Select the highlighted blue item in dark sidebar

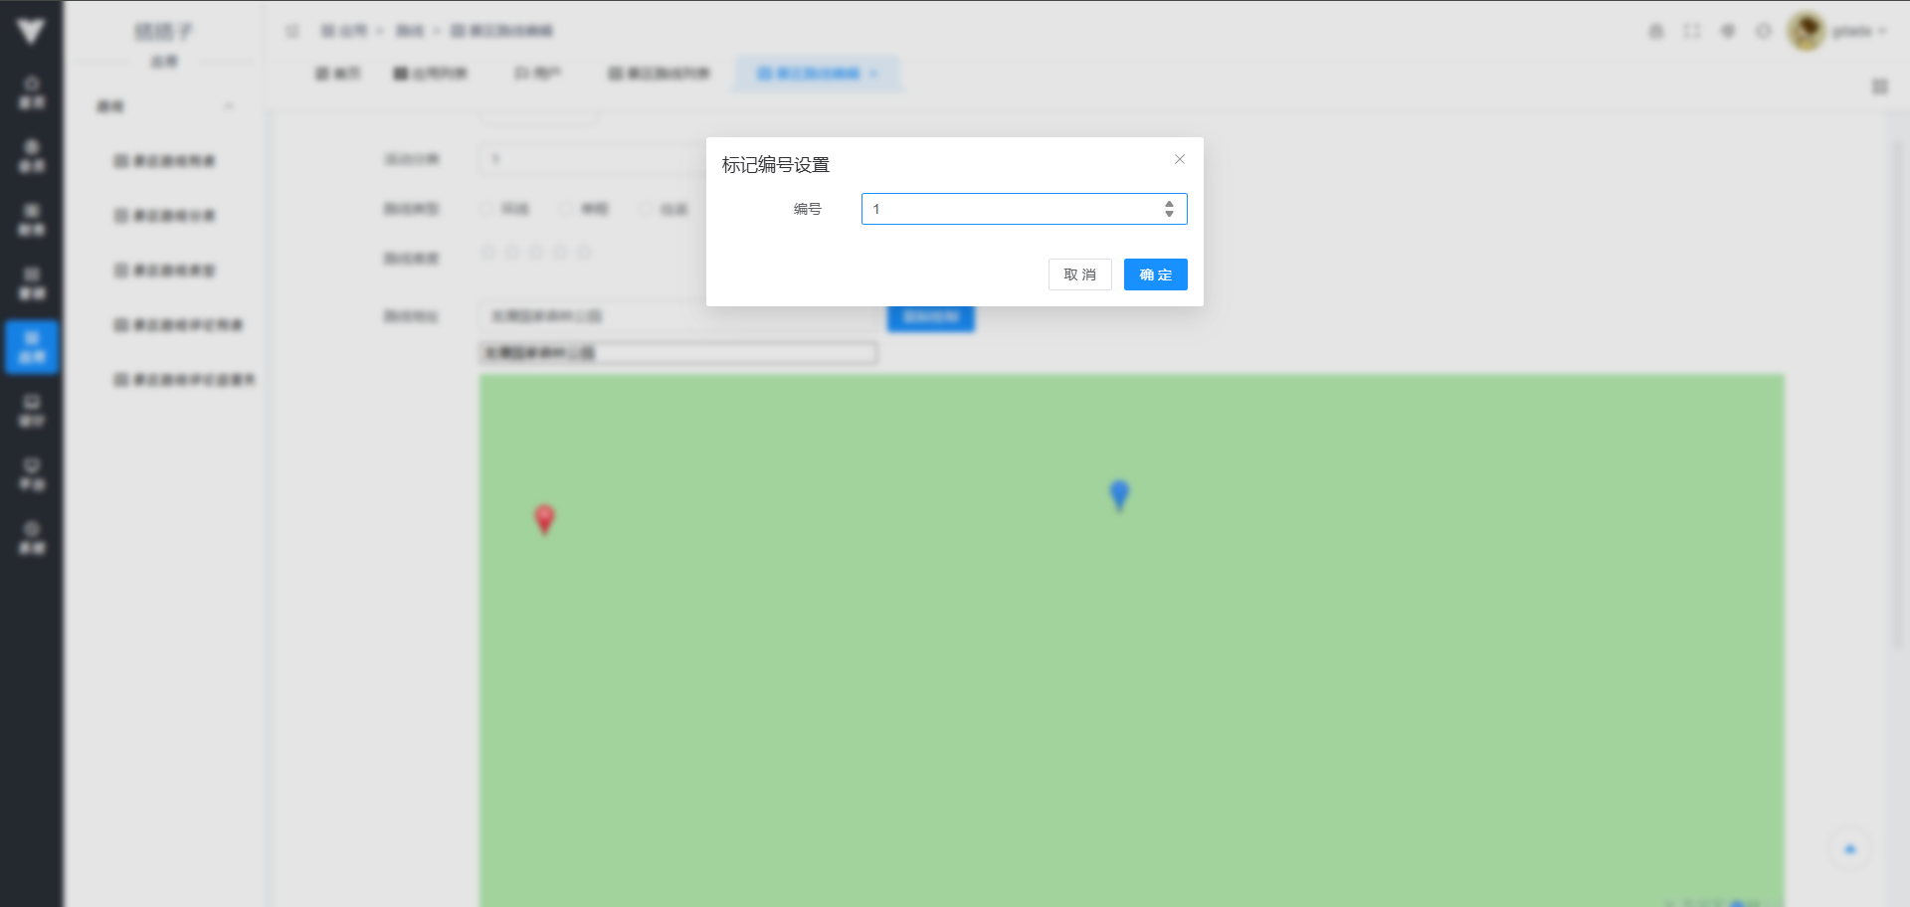click(x=32, y=346)
